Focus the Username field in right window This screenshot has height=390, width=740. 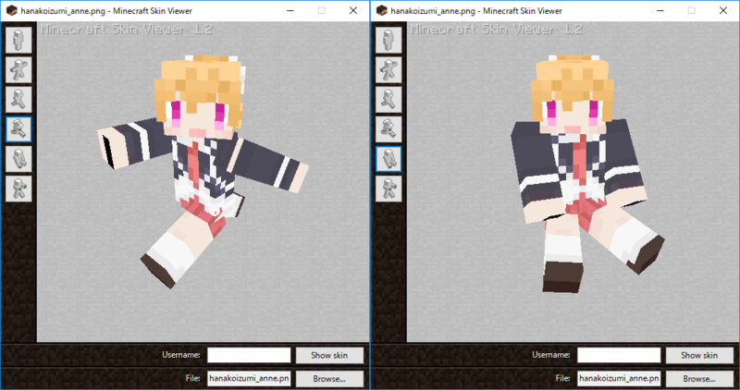tap(619, 355)
